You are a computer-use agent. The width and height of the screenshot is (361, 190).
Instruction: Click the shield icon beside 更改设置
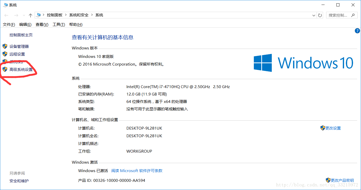pos(323,128)
